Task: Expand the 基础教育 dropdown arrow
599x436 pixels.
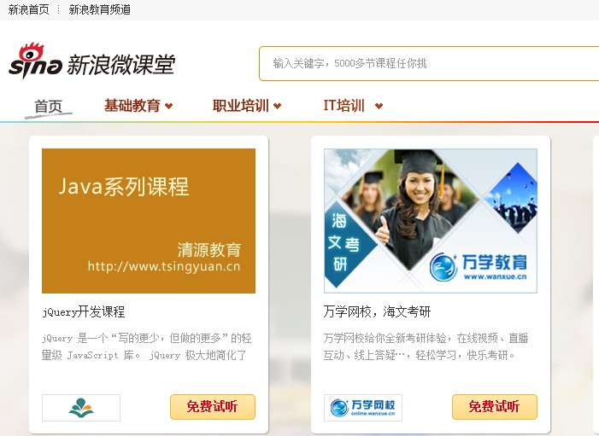Action: pos(169,107)
